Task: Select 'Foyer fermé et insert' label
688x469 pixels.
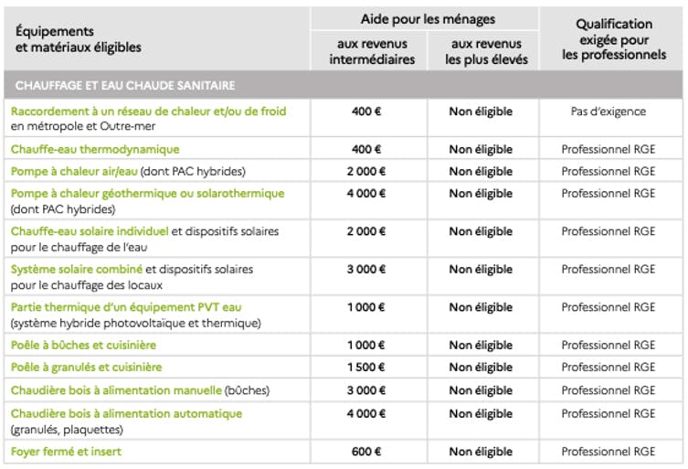Action: click(67, 452)
